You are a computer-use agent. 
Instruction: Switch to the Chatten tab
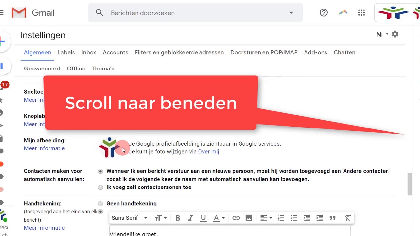pyautogui.click(x=345, y=52)
